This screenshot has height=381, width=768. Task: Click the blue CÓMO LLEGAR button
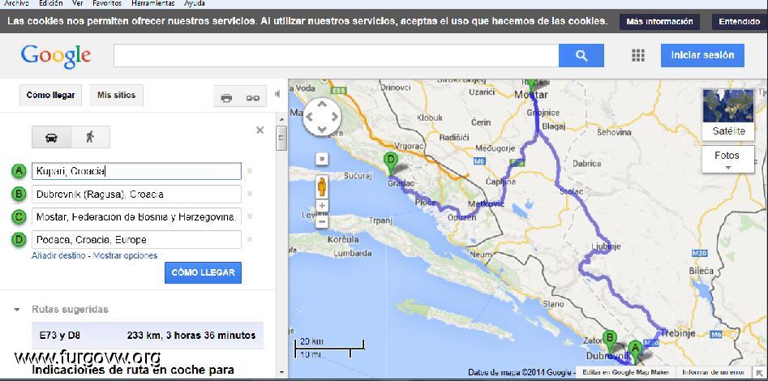point(203,272)
